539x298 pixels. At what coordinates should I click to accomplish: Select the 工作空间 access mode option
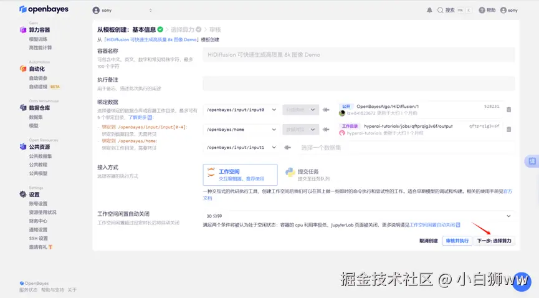[x=241, y=175]
